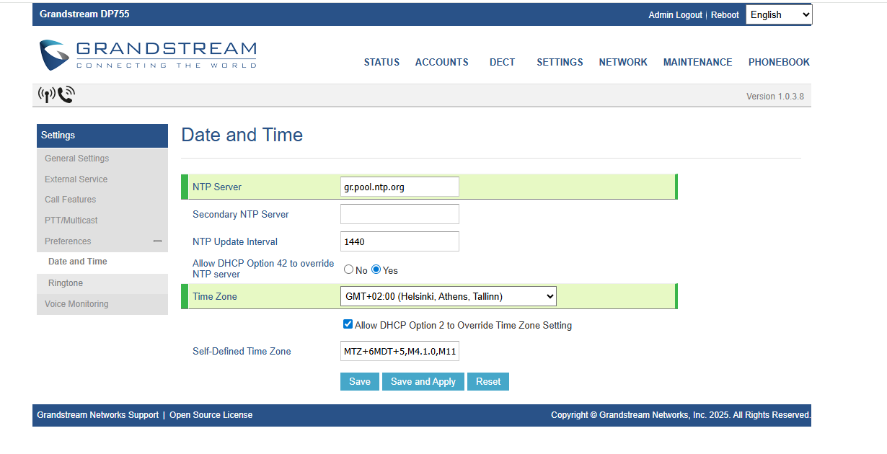Viewport: 887px width, 454px height.
Task: Select No for DHCP Option 42 override
Action: [x=349, y=270]
